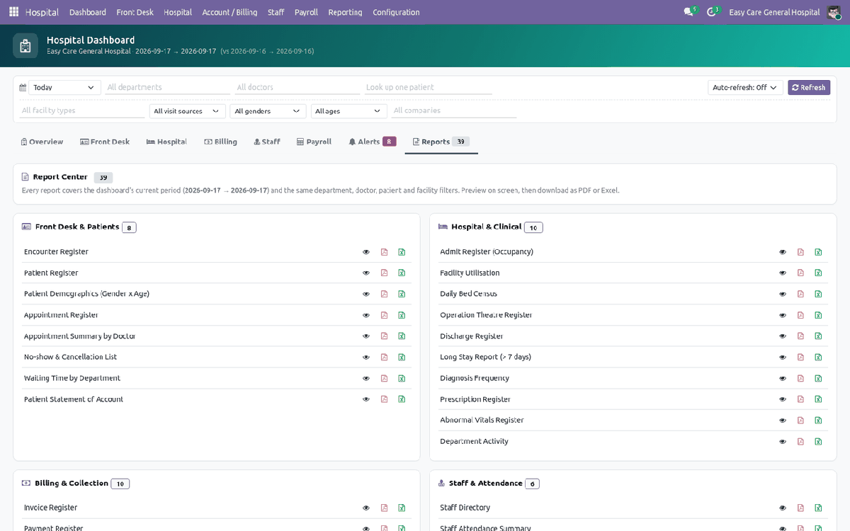Open the All departments selector
This screenshot has height=531, width=850.
click(168, 88)
